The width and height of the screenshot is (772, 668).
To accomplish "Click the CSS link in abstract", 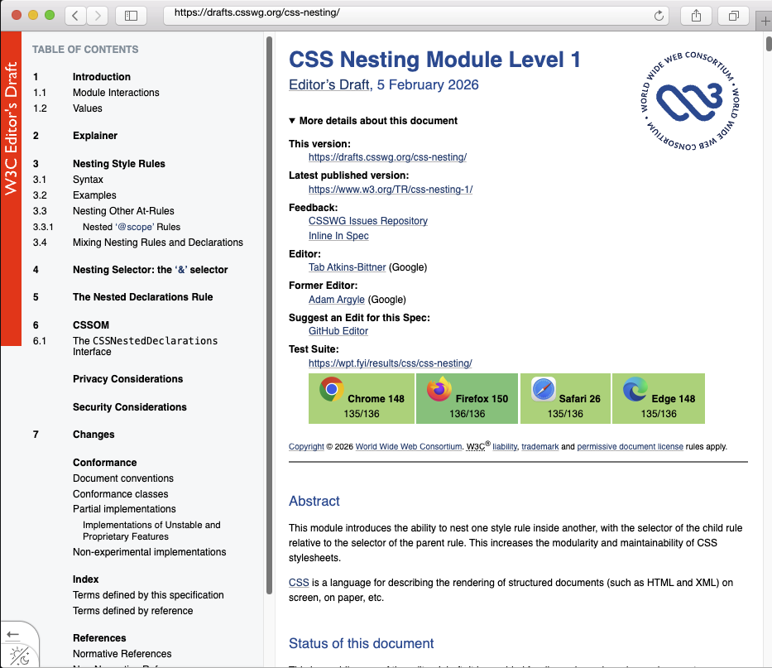I will [x=299, y=582].
